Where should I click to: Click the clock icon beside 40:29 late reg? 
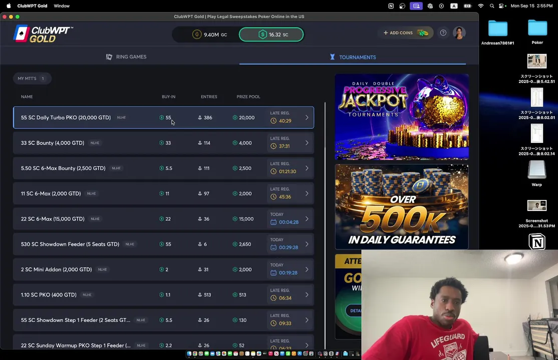(273, 121)
